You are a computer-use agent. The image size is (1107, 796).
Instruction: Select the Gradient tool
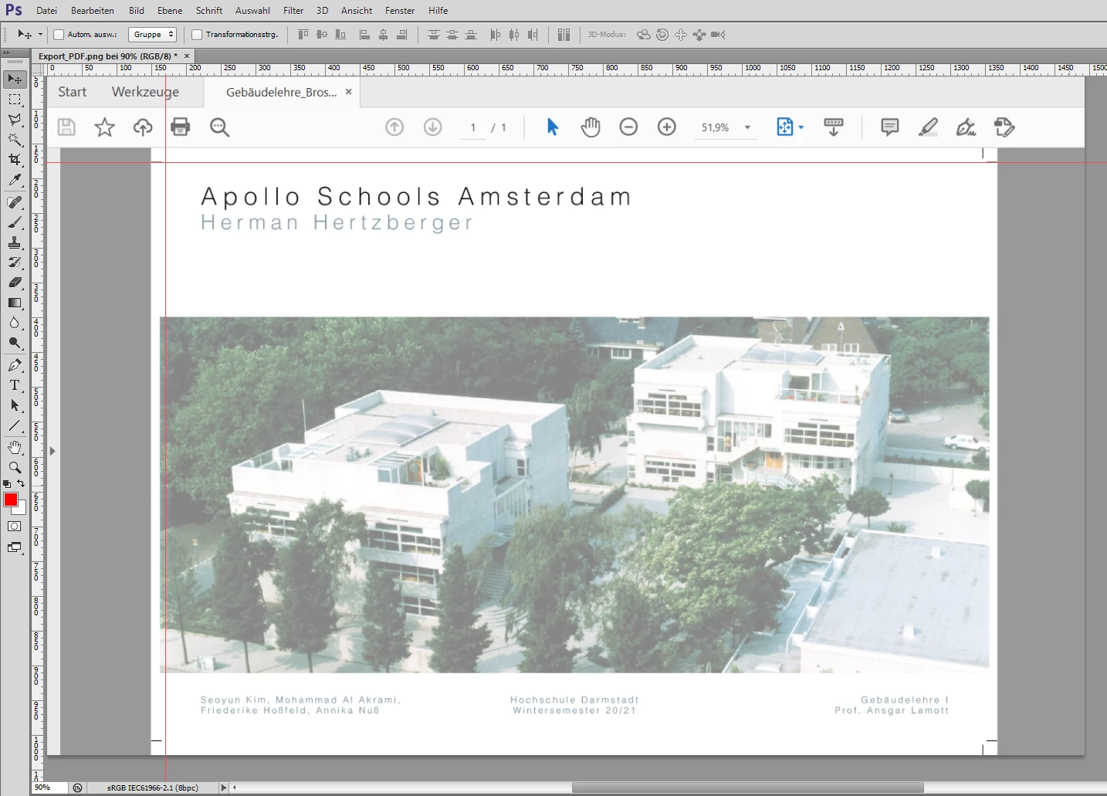(15, 303)
